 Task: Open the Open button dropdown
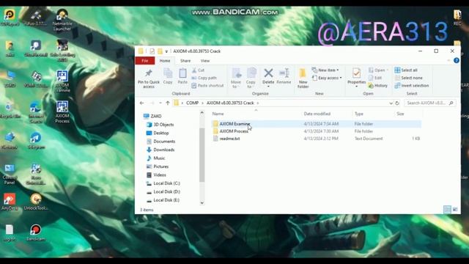point(388,70)
